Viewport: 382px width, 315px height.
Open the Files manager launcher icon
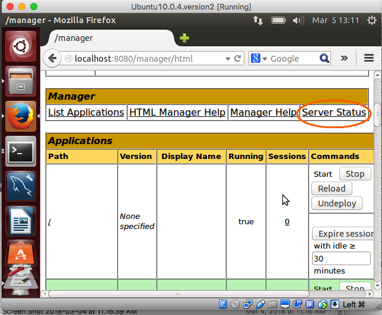click(21, 81)
